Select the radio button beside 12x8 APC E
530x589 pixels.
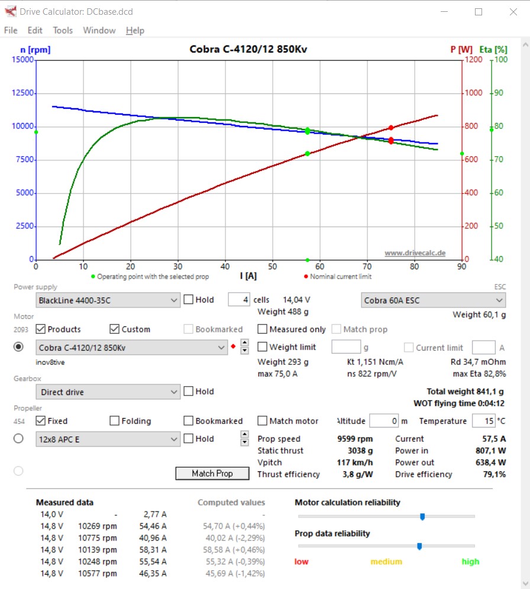pos(18,438)
